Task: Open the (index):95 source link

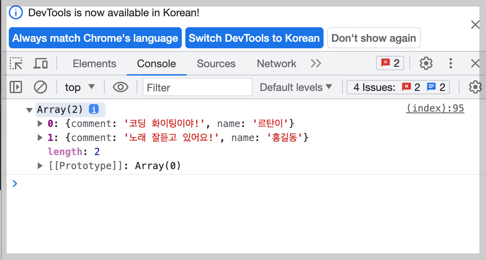Action: [435, 108]
